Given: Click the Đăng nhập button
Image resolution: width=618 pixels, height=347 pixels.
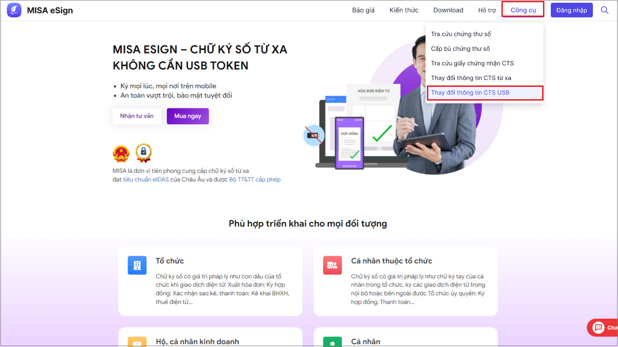Looking at the screenshot, I should tap(572, 10).
